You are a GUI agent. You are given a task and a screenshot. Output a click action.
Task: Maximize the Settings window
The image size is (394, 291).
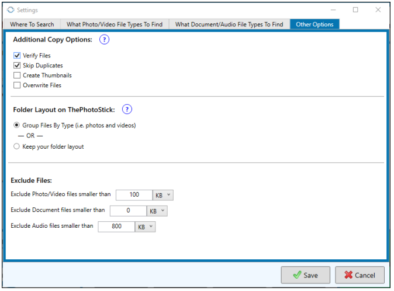coord(355,10)
